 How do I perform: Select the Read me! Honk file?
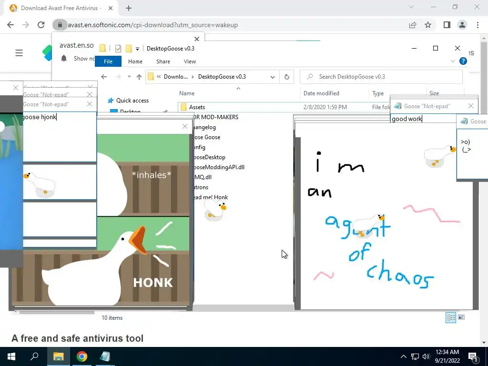[x=210, y=197]
